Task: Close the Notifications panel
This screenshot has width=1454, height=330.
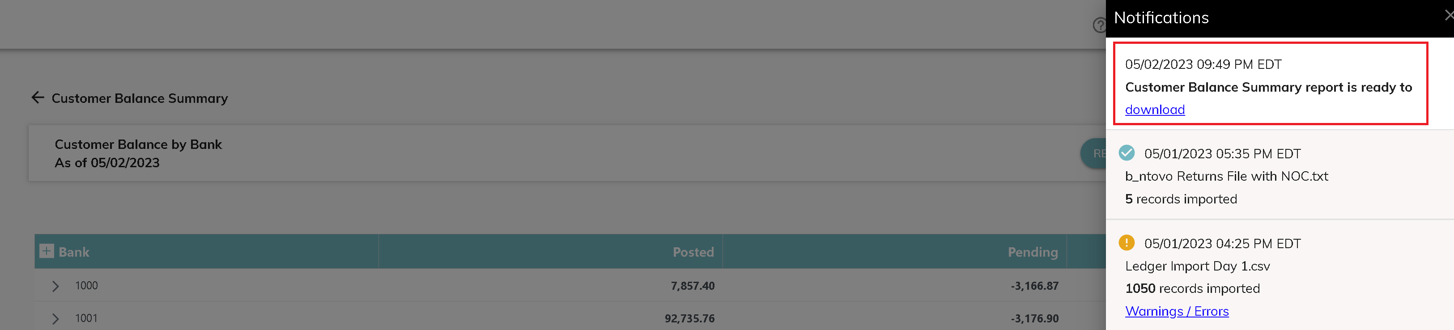Action: (1447, 16)
